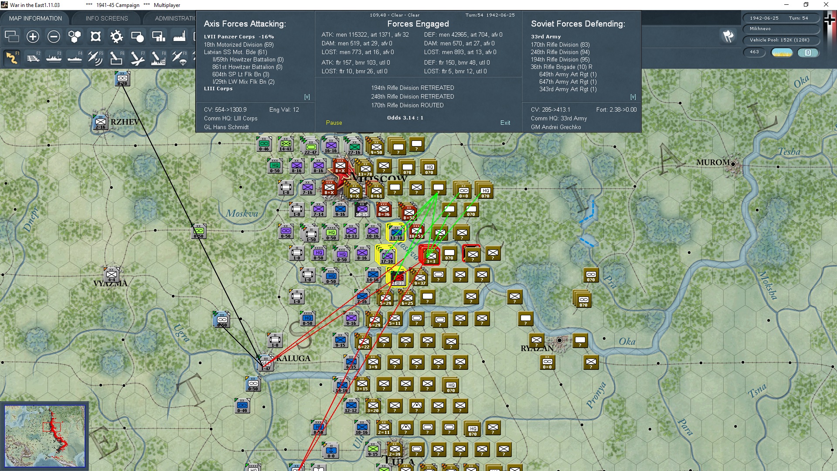Select the F4 amphibious transport icon
The image size is (837, 471).
coord(75,58)
